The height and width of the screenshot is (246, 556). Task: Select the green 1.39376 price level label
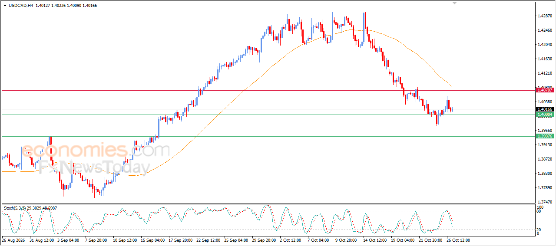(545, 136)
